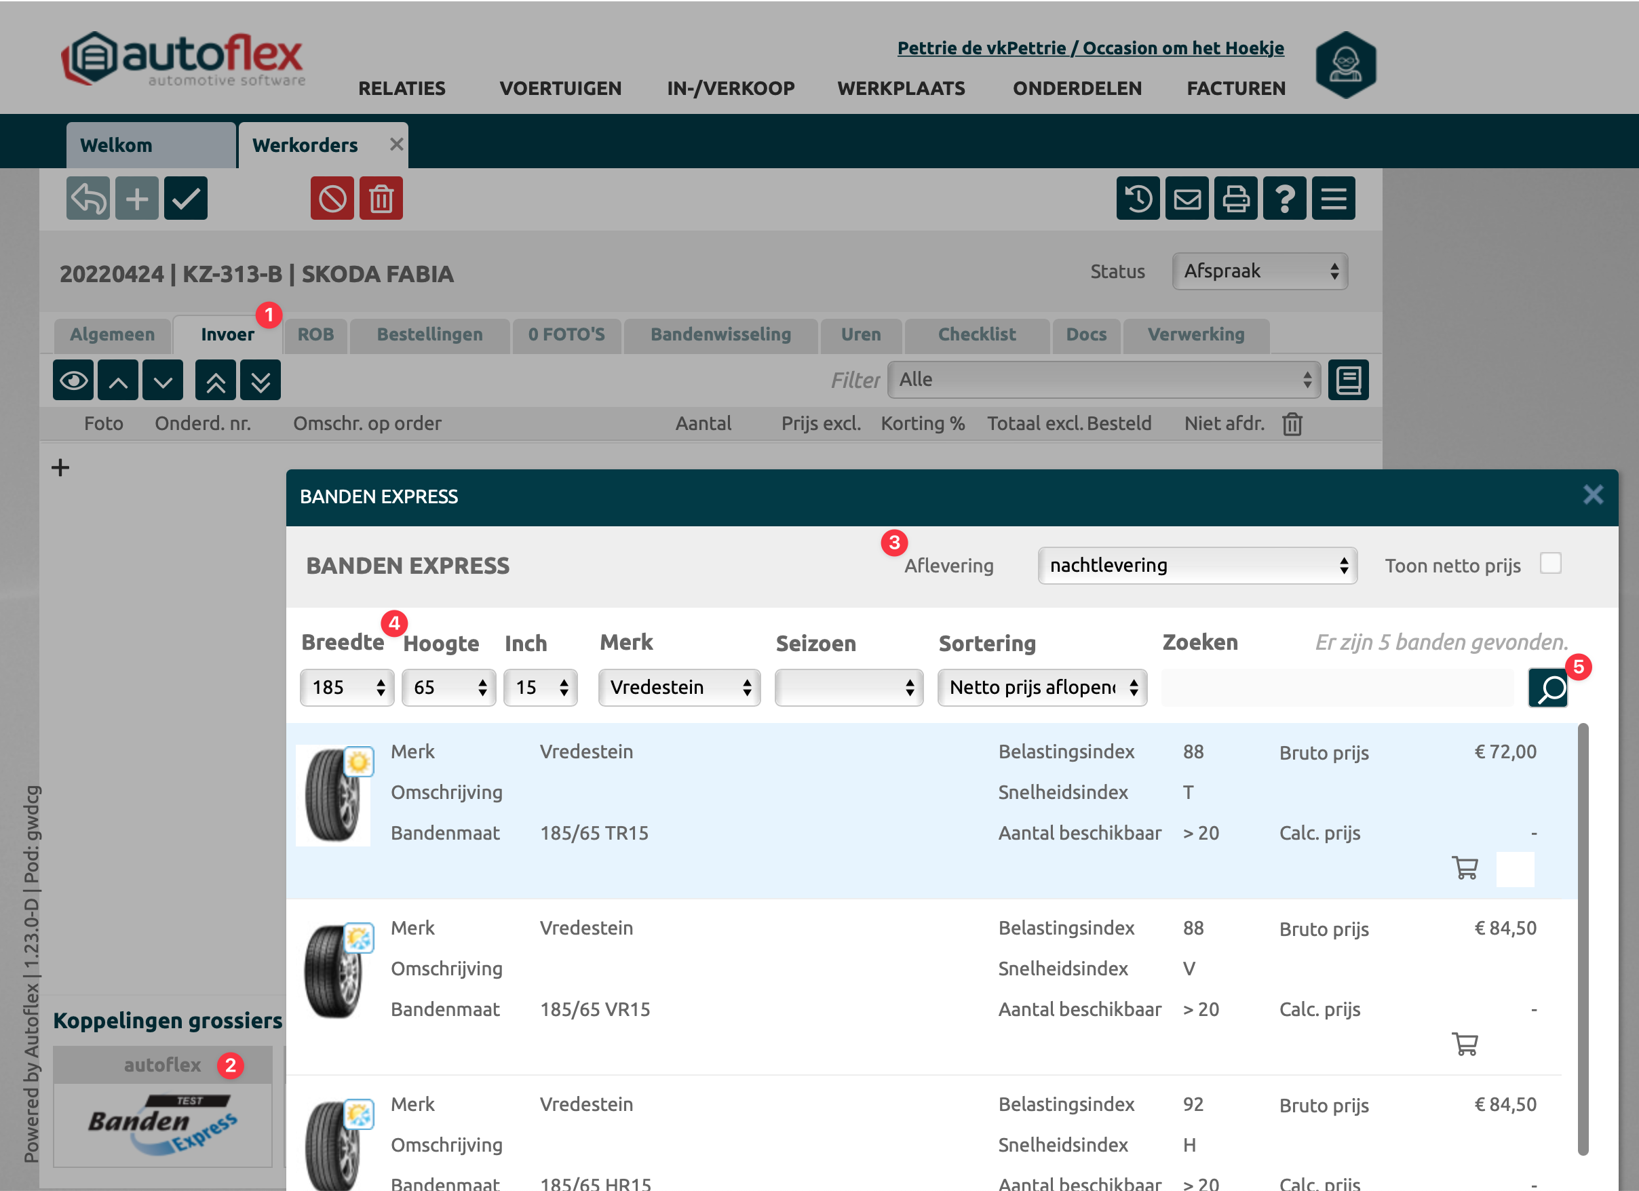Viewport: 1639px width, 1191px height.
Task: Open the Aflevering nachtlevering dropdown
Action: coord(1197,565)
